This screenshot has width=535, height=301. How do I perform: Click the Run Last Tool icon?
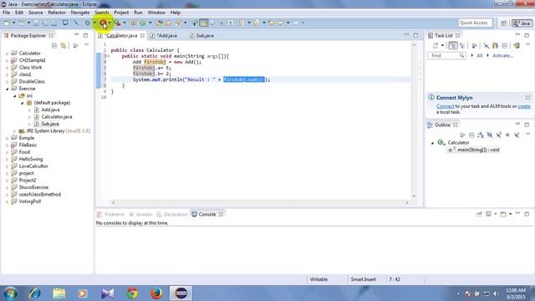coord(117,23)
